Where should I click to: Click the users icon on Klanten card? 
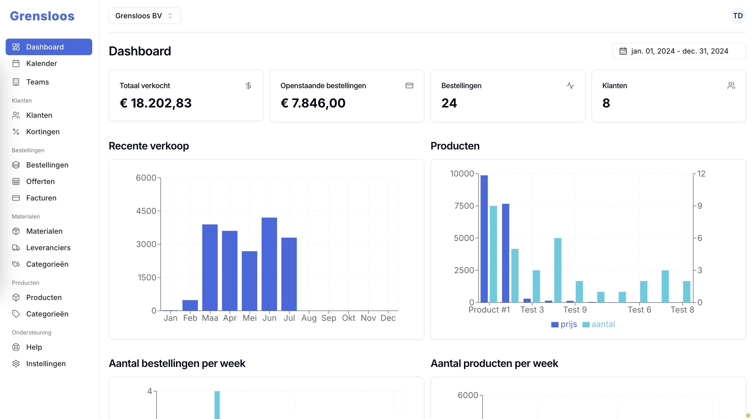click(731, 86)
